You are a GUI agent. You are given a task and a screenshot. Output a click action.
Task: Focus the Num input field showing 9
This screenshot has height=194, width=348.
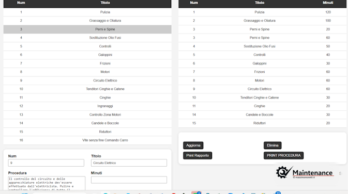pos(46,163)
